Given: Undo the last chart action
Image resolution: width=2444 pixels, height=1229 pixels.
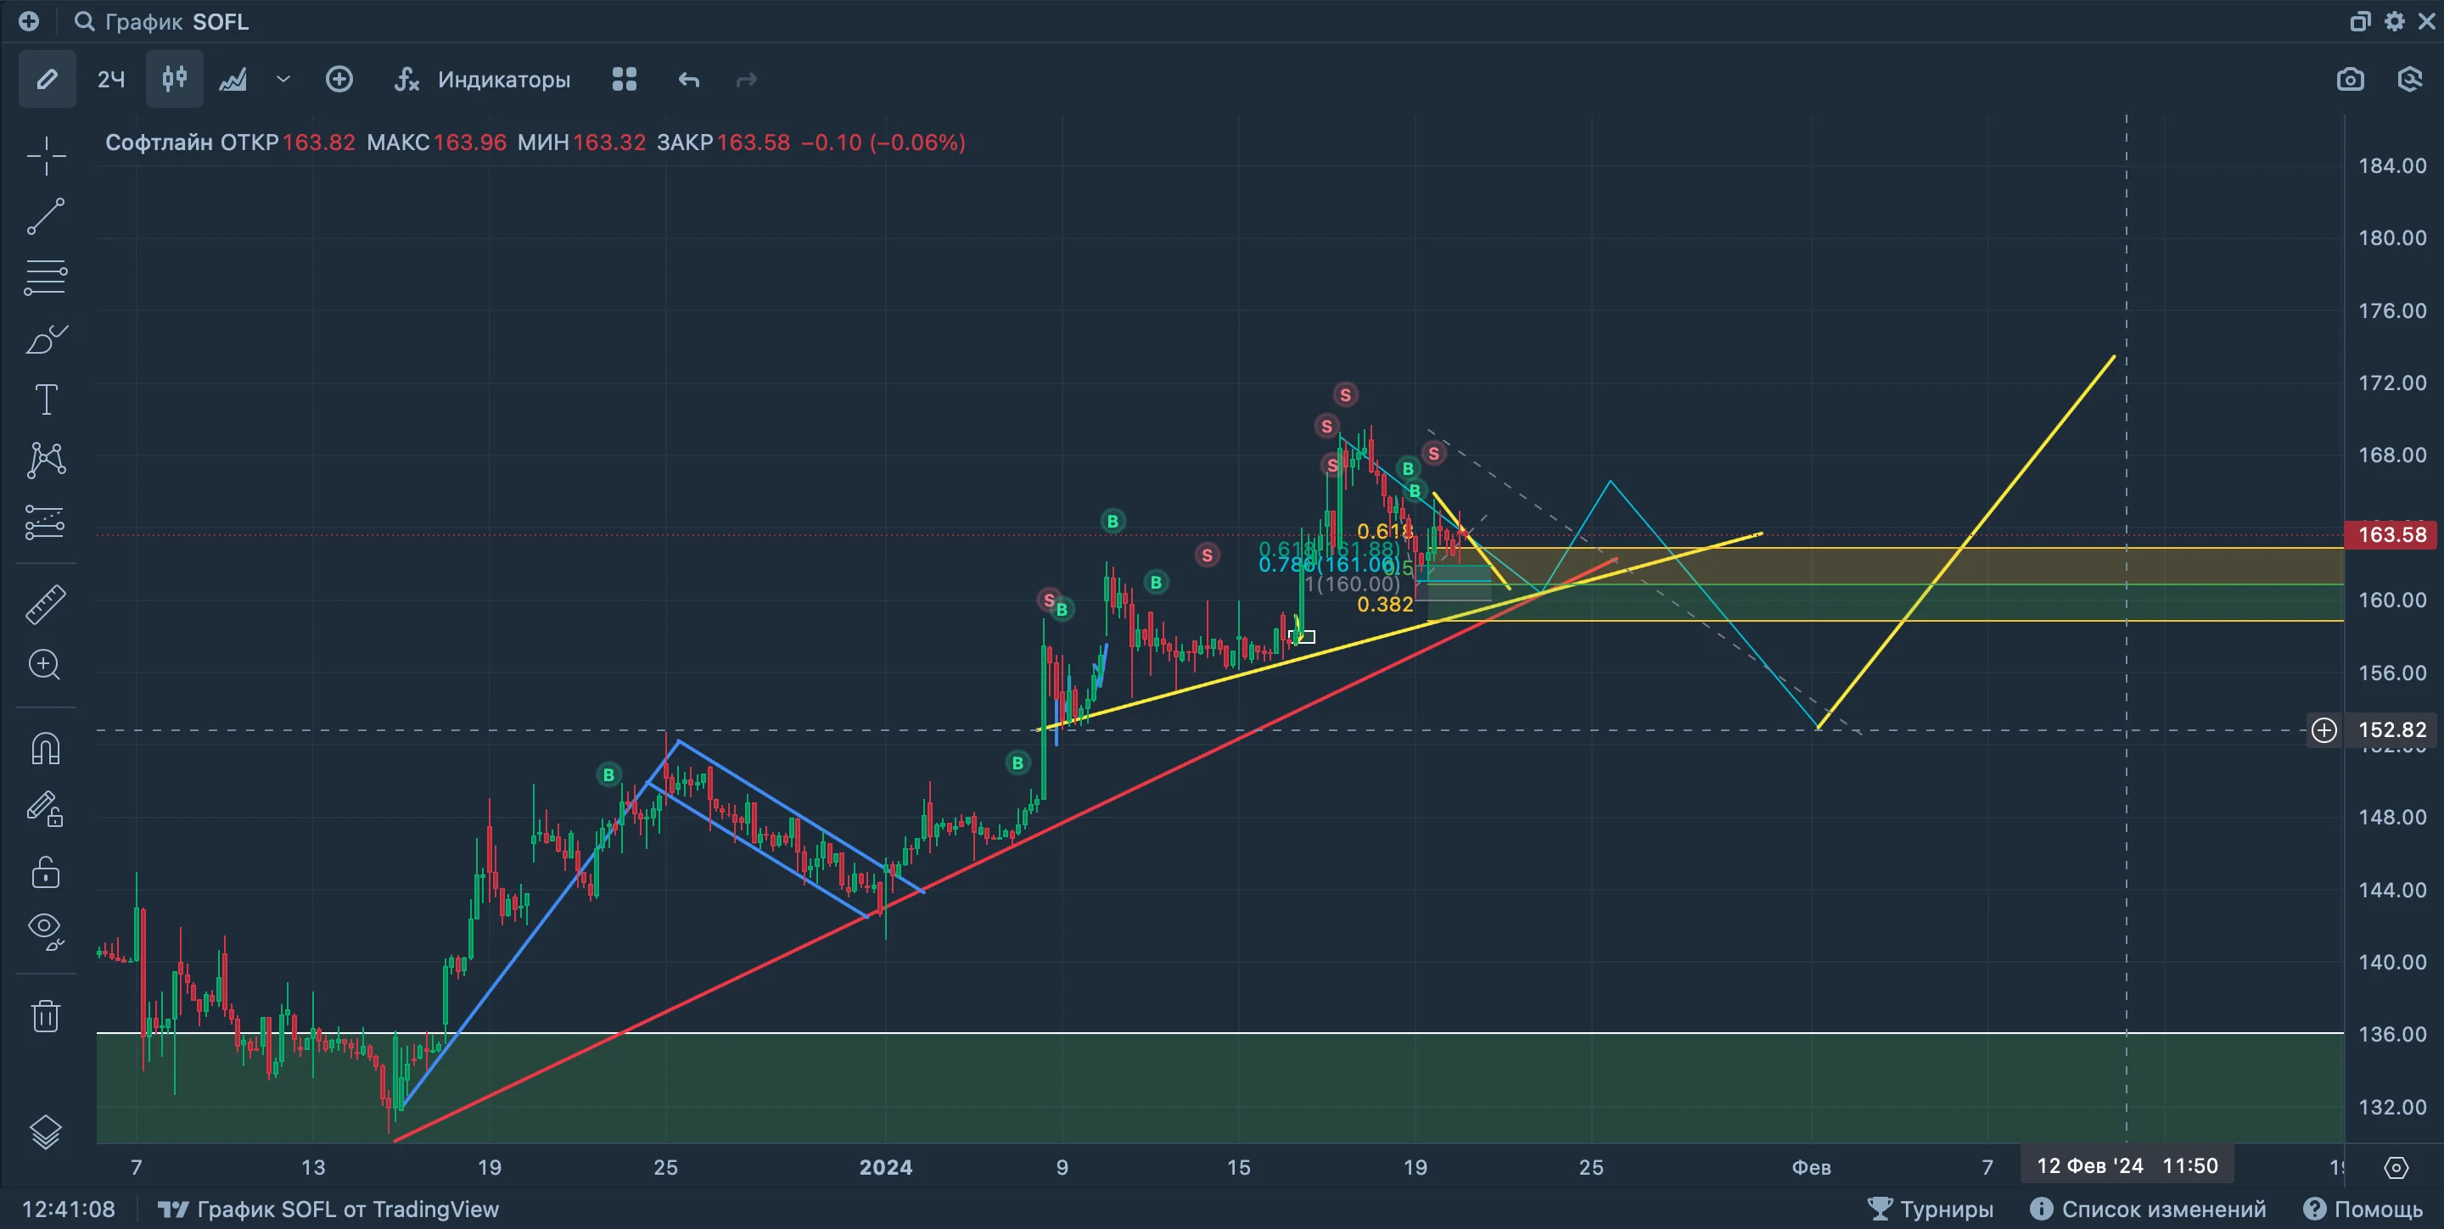Looking at the screenshot, I should coord(689,80).
